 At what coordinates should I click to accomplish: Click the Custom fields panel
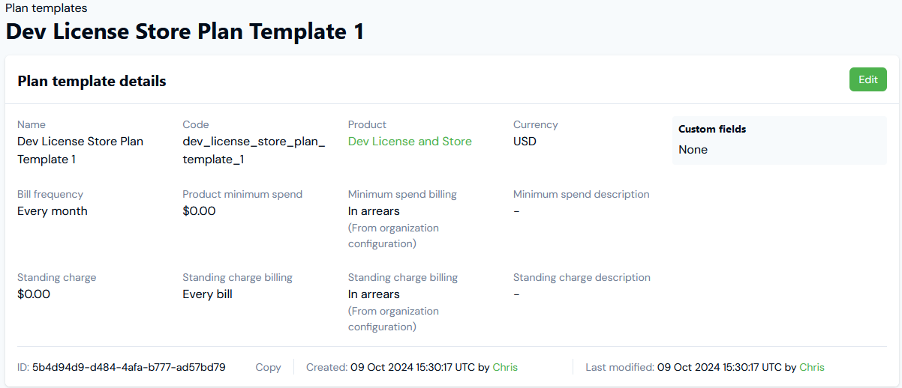[x=779, y=140]
